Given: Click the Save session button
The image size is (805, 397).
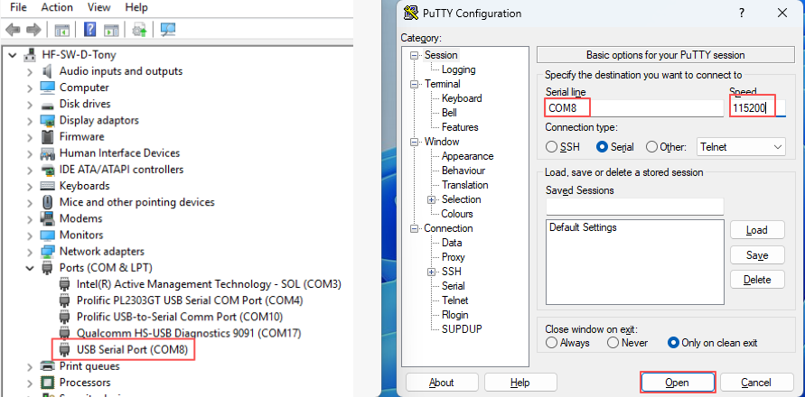Looking at the screenshot, I should (757, 255).
